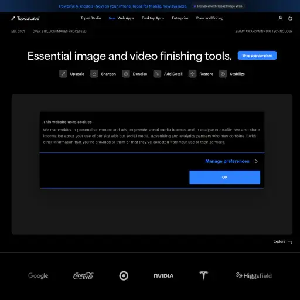Select the Add Detail tool icon
Viewport: 300px width, 300px height.
point(157,74)
